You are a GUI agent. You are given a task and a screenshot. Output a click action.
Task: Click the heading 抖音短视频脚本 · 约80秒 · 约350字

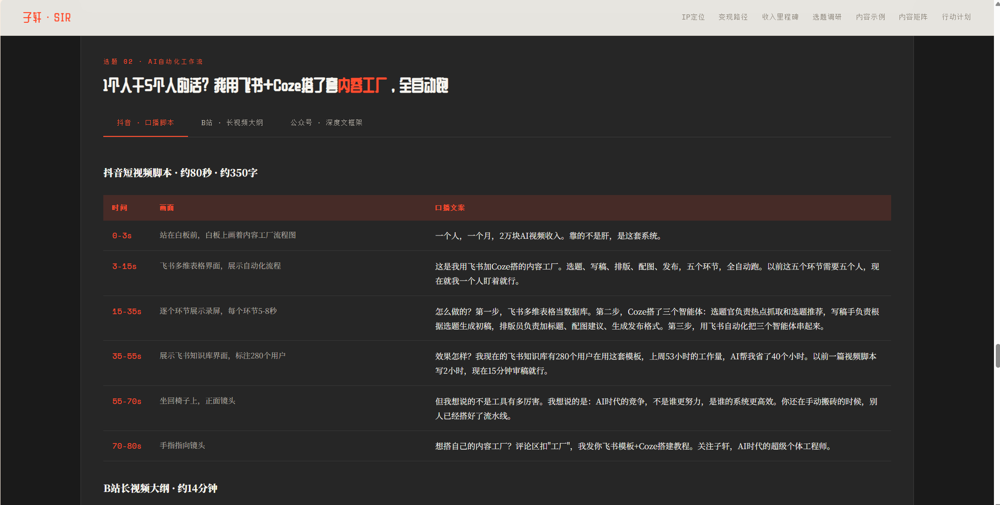(180, 173)
